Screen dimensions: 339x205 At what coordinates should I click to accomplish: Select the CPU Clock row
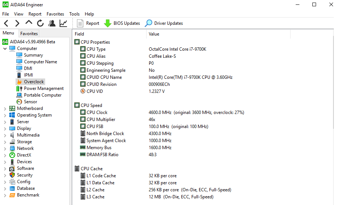pos(162,112)
